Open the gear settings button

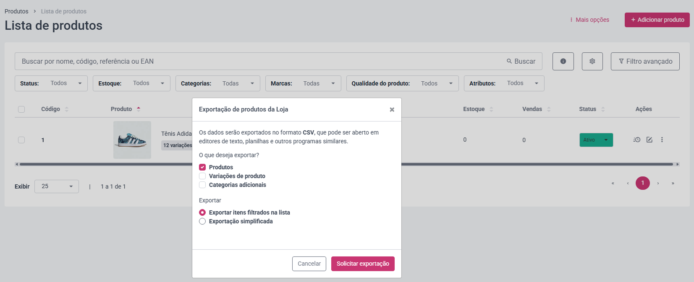pyautogui.click(x=592, y=61)
